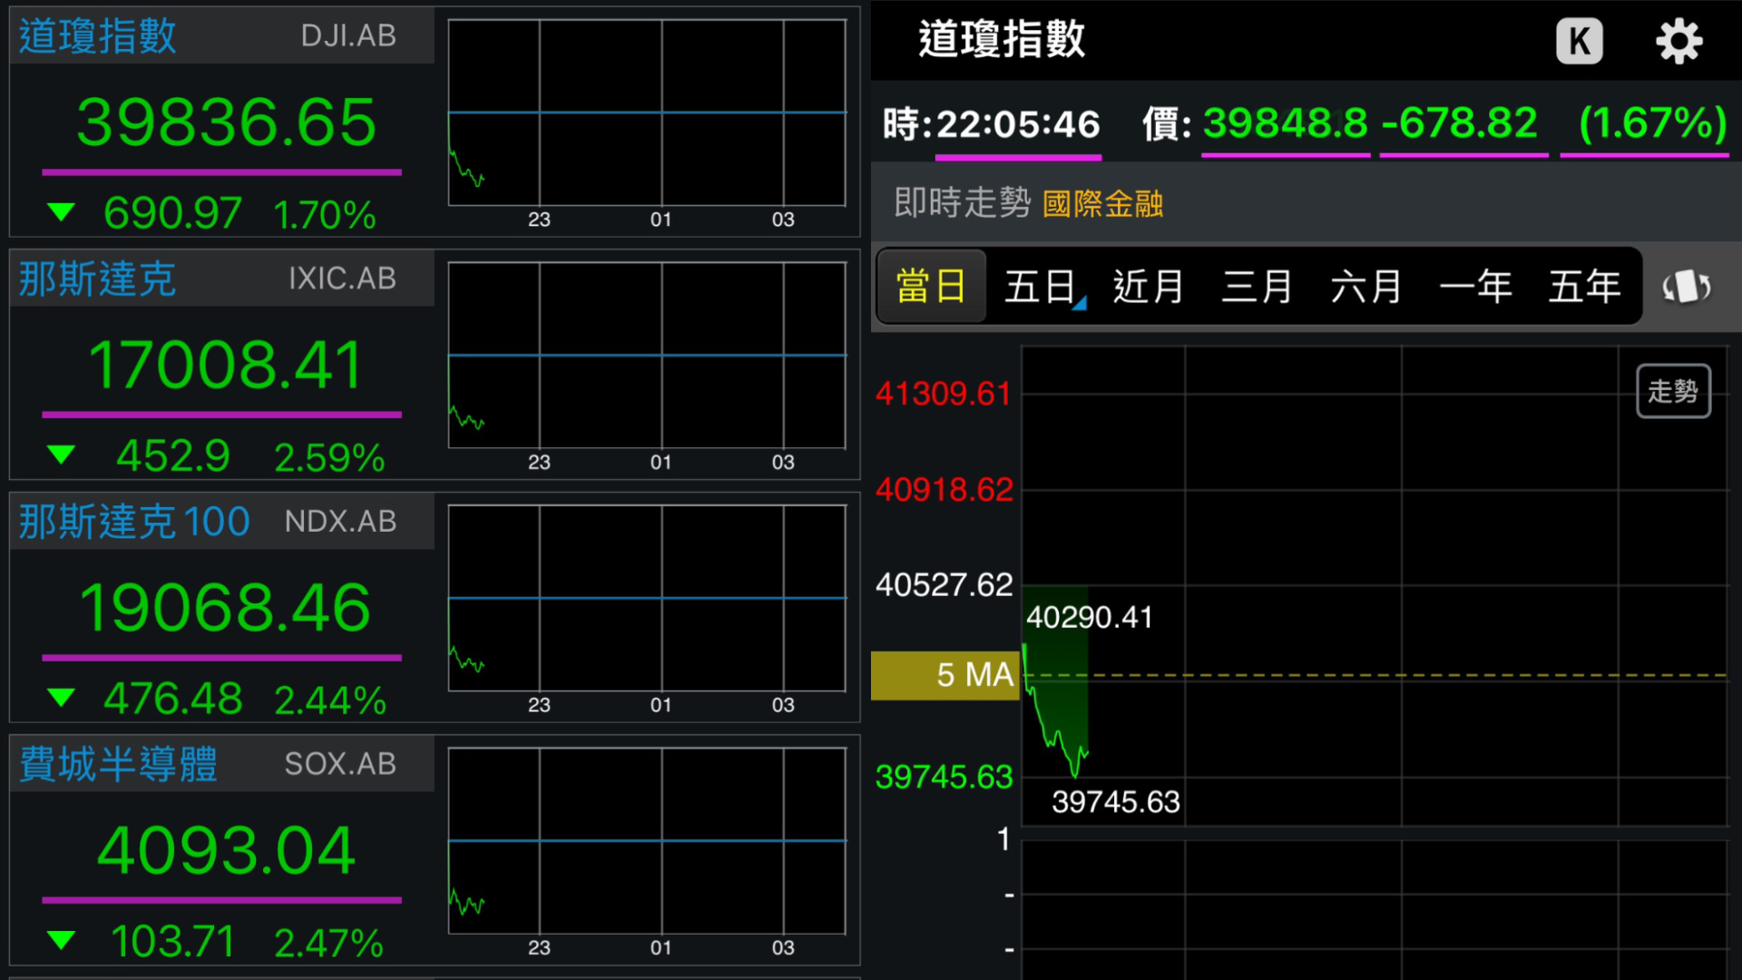Open settings gear icon
Screen dimensions: 1742x980
(x=1678, y=41)
